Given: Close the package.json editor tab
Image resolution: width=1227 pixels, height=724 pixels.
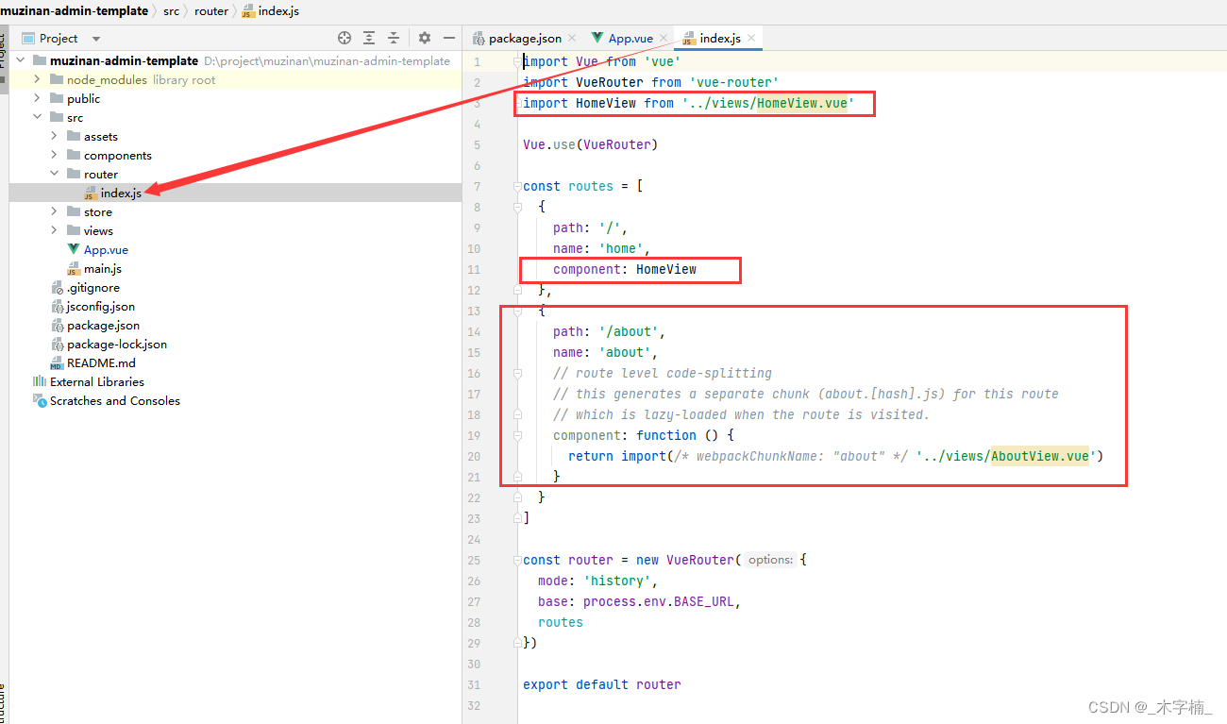Looking at the screenshot, I should click(573, 39).
